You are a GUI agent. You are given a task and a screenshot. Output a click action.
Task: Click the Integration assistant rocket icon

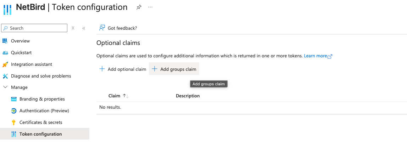tap(5, 64)
